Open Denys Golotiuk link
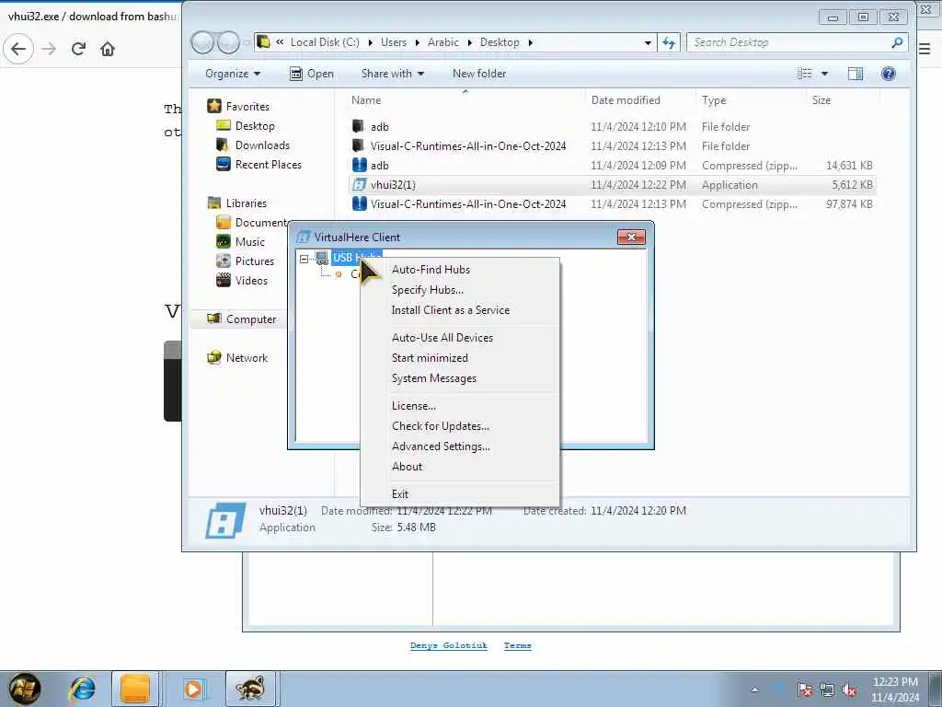Image resolution: width=942 pixels, height=707 pixels. pyautogui.click(x=449, y=645)
